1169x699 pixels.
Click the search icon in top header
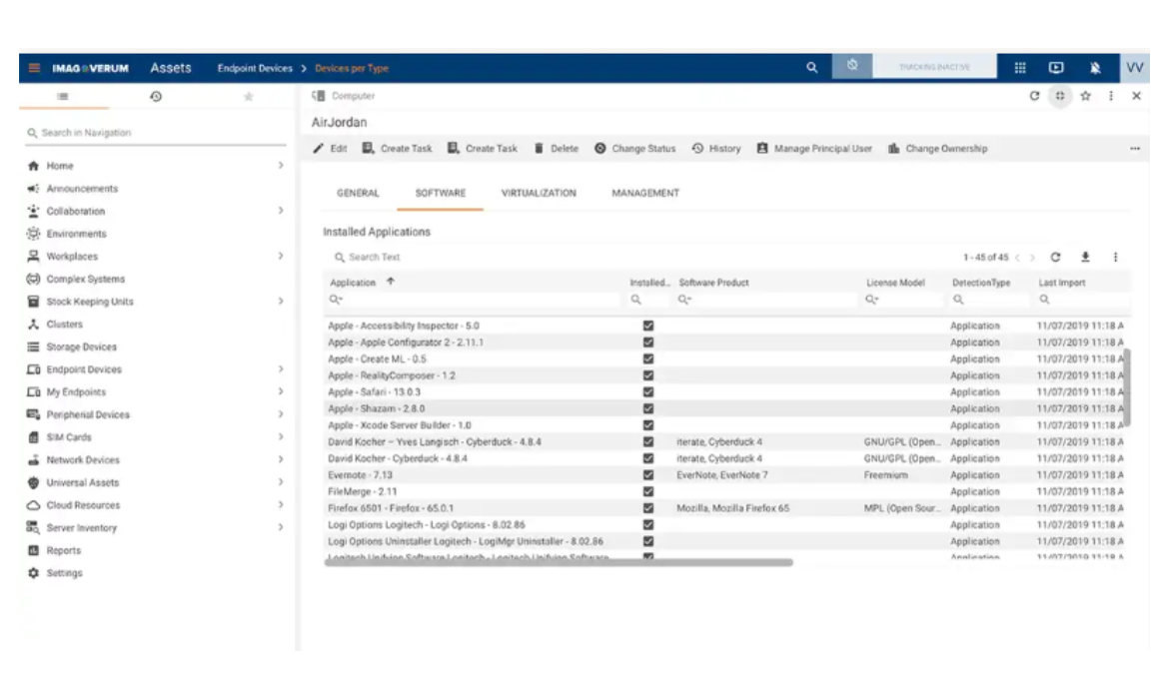pyautogui.click(x=811, y=68)
